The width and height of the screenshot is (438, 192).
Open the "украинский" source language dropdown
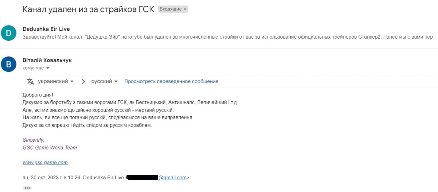(56, 81)
